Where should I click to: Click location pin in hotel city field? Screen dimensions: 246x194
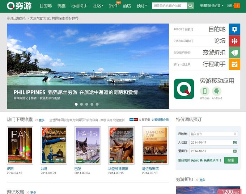(235, 134)
